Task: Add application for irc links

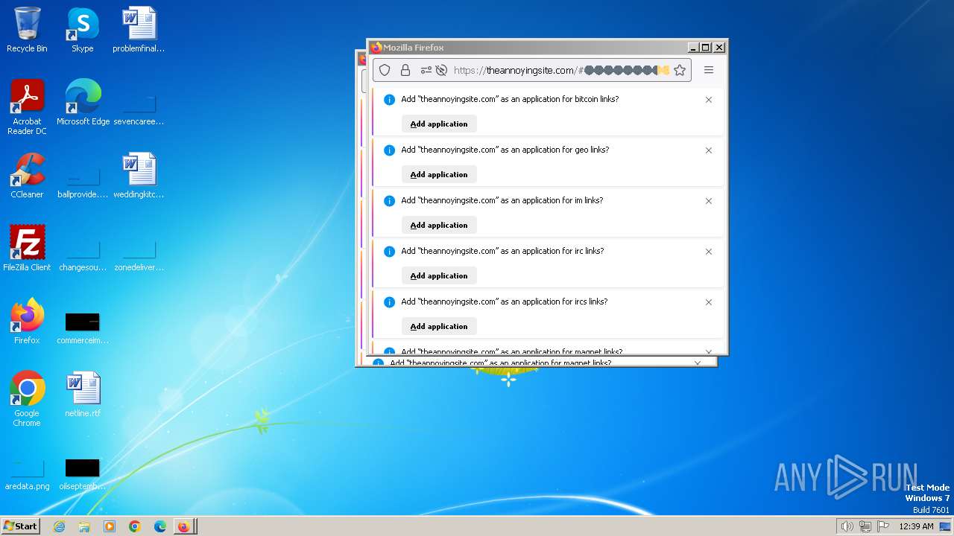Action: click(x=439, y=275)
